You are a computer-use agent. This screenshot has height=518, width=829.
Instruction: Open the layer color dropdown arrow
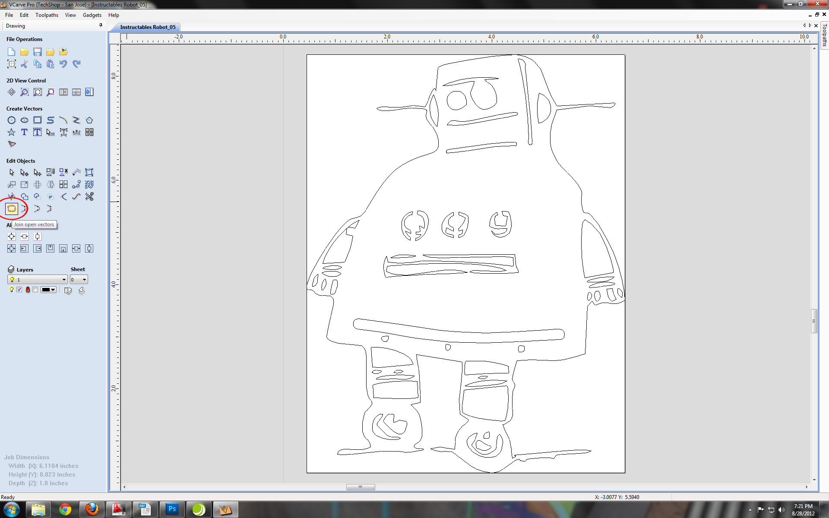53,290
